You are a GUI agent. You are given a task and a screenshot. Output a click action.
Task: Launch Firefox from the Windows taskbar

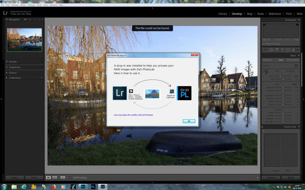coord(53,187)
